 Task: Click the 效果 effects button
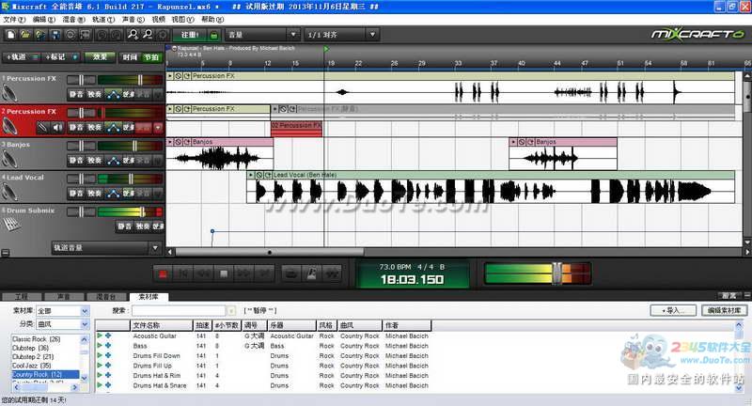pyautogui.click(x=100, y=57)
